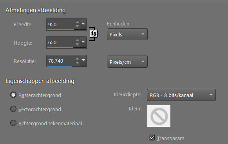Open Breedte slider popup arrow

coord(83,24)
